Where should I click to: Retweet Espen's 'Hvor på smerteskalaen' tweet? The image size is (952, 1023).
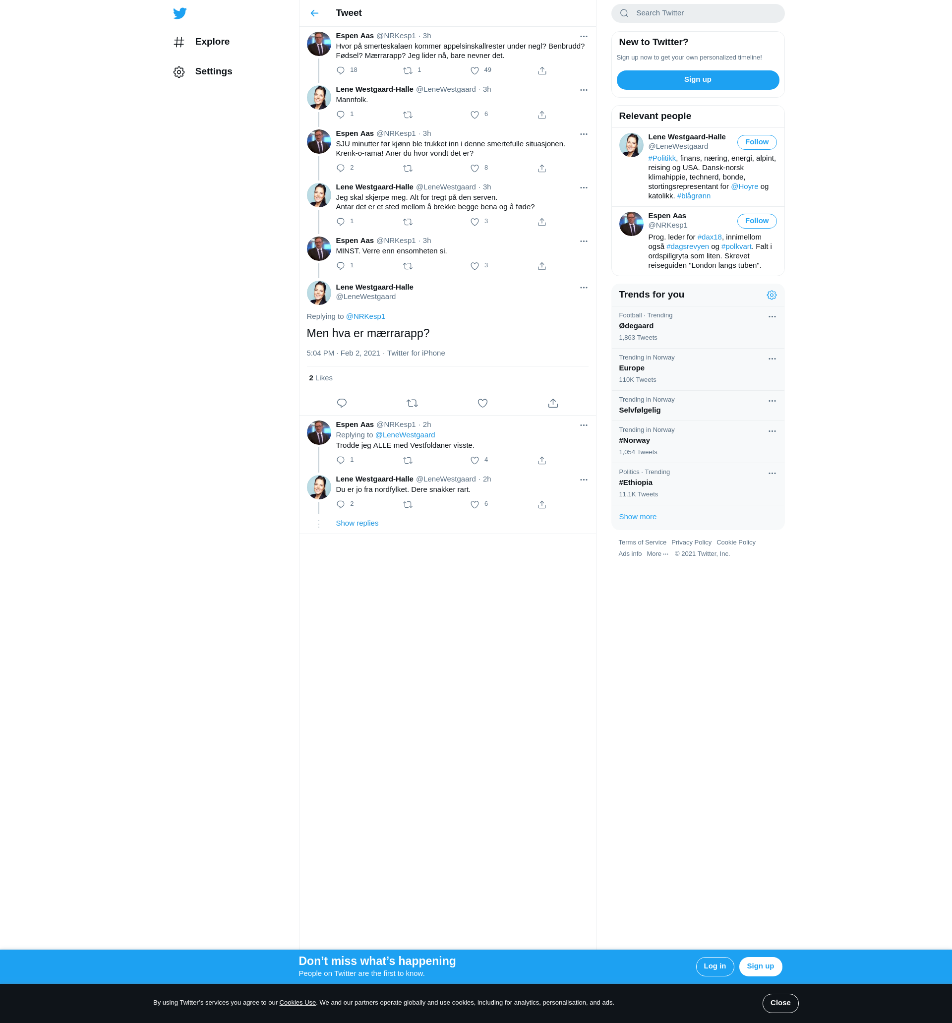[x=408, y=70]
